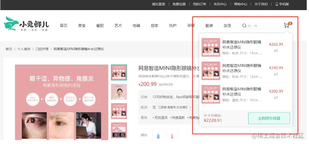The width and height of the screenshot is (309, 144).
Task: Select 洗护 category
Action: [x=173, y=26]
